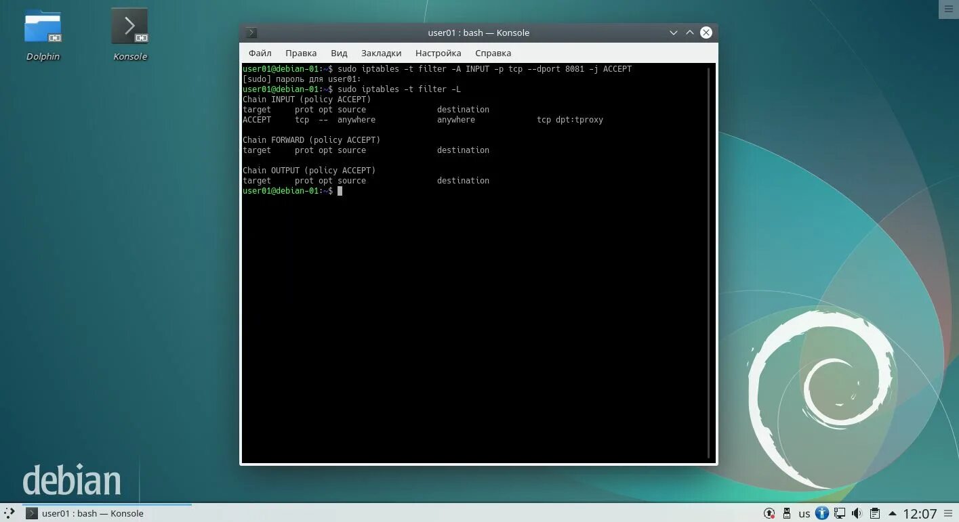The width and height of the screenshot is (959, 522).
Task: Click the 12:07 clock
Action: tap(920, 513)
